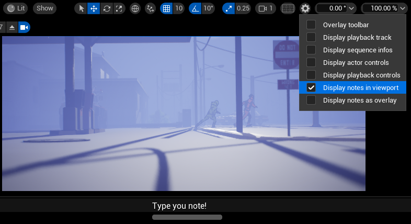Screen dimensions: 411x224
Task: Click the grid overlay toolbar icon
Action: (x=288, y=8)
